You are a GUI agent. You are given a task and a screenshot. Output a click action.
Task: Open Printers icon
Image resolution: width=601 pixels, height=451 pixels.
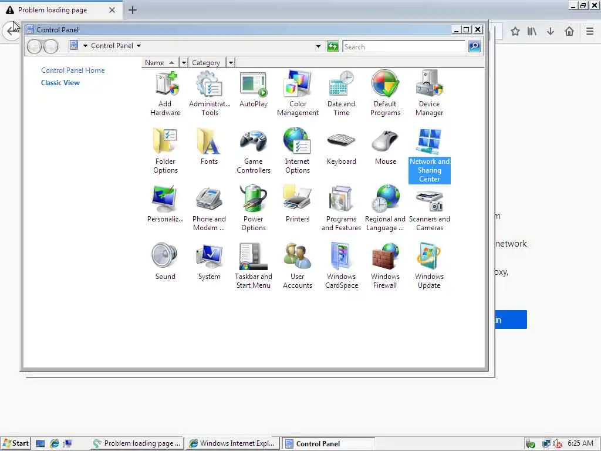[x=298, y=204]
